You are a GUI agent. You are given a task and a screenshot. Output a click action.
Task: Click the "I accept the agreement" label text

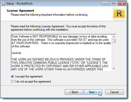tap(29, 76)
